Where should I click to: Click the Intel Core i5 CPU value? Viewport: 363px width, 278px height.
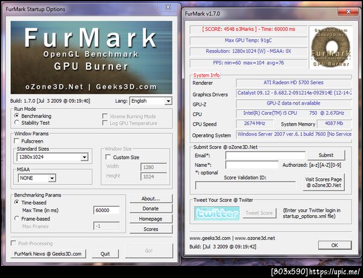point(293,113)
